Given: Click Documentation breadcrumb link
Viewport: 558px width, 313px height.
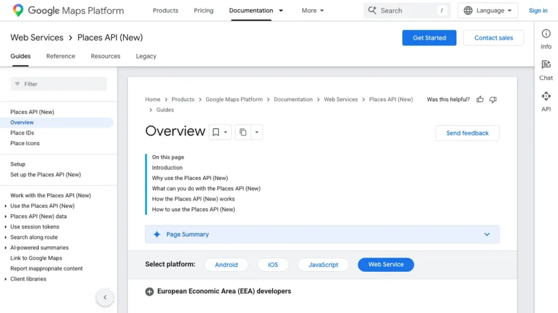Looking at the screenshot, I should tap(293, 99).
